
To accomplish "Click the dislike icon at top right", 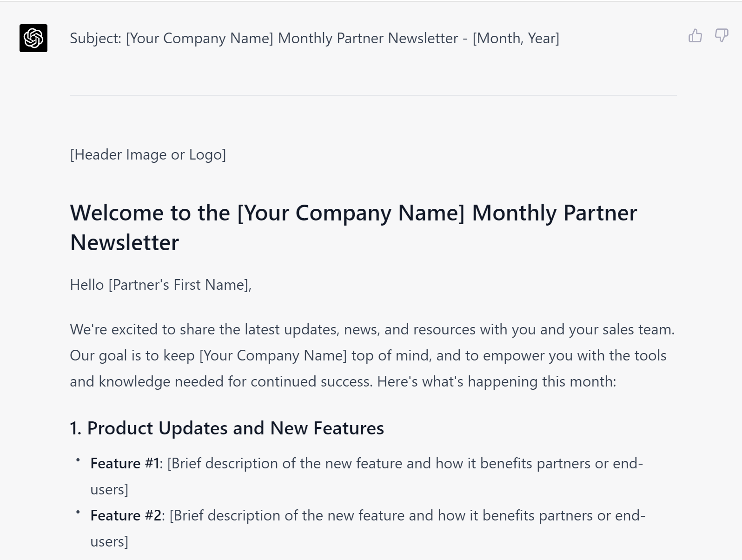I will pos(722,35).
